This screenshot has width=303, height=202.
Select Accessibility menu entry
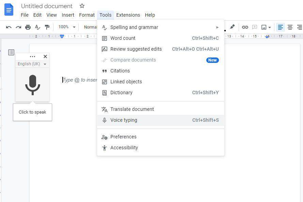pyautogui.click(x=161, y=148)
